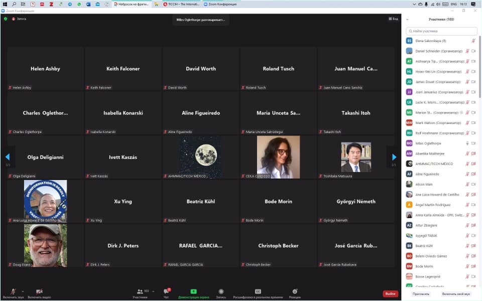Click the Record button in the toolbar
The height and width of the screenshot is (301, 482).
[x=221, y=292]
